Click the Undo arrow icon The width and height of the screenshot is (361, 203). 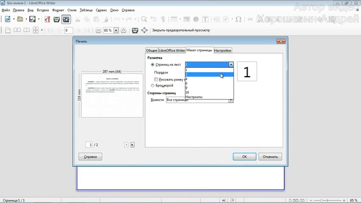(x=117, y=19)
